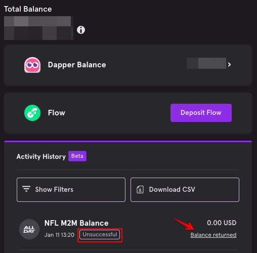Click the pink Dapper mascot icon
257x253 pixels.
pos(32,65)
